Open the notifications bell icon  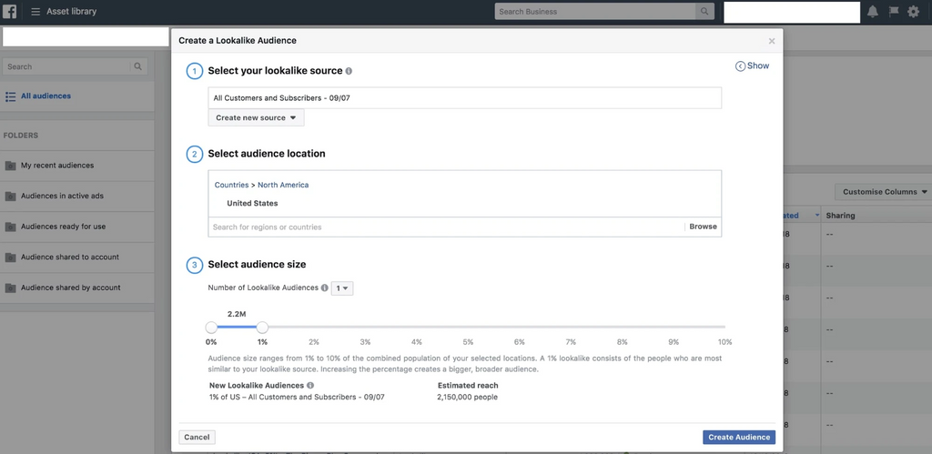873,12
